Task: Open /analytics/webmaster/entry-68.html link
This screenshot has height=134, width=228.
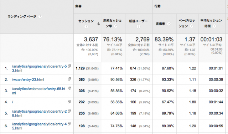Action: point(38,91)
